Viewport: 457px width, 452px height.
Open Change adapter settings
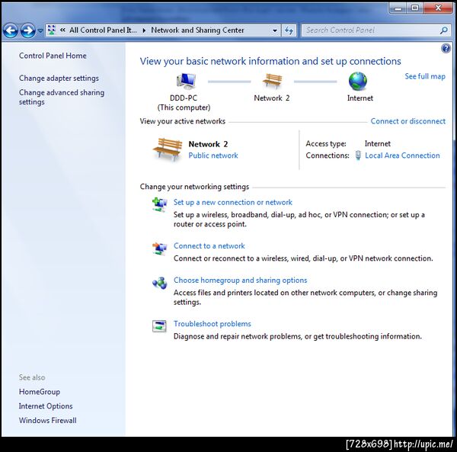tap(59, 79)
